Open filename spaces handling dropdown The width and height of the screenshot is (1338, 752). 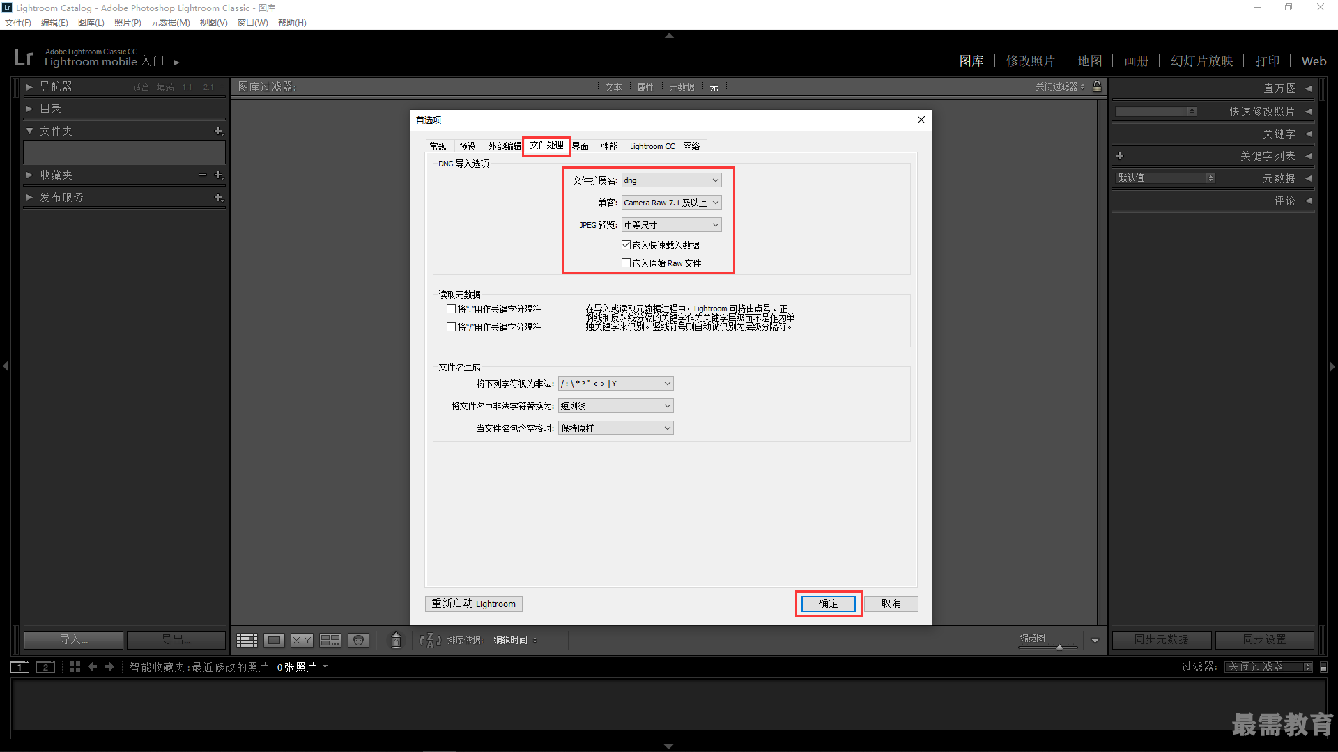point(615,428)
